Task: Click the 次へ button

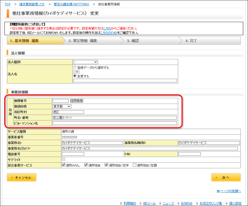Action: [x=226, y=177]
